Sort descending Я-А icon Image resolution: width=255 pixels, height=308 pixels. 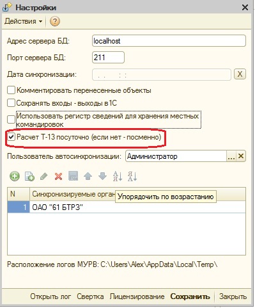(132, 176)
